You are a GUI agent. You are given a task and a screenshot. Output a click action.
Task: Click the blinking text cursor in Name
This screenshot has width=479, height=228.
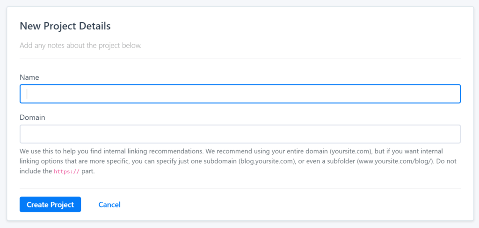(x=27, y=94)
